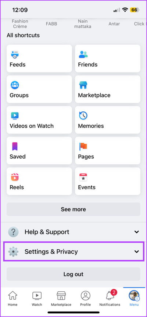Go to the Profile tab

[x=85, y=299]
